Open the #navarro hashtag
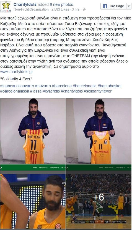 pyautogui.click(x=43, y=86)
